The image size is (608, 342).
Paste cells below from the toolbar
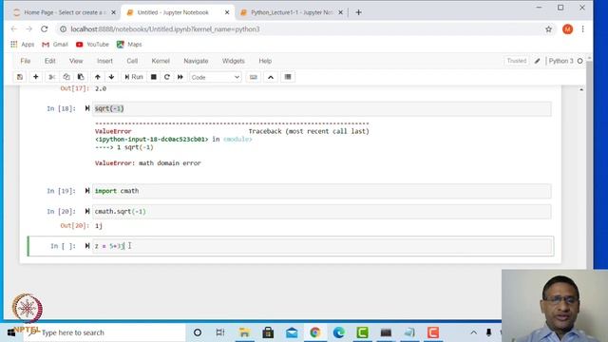pyautogui.click(x=81, y=77)
